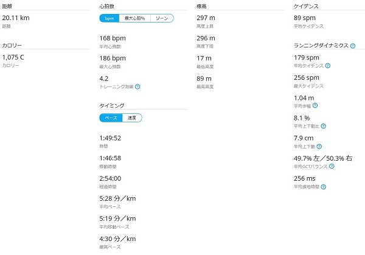Select the bpm heart rate toggle
The width and height of the screenshot is (365, 255).
click(x=109, y=18)
